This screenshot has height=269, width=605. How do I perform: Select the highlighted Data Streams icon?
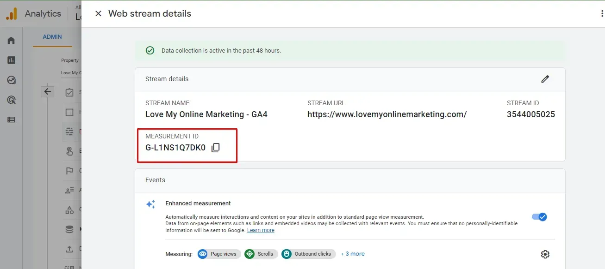pos(69,132)
